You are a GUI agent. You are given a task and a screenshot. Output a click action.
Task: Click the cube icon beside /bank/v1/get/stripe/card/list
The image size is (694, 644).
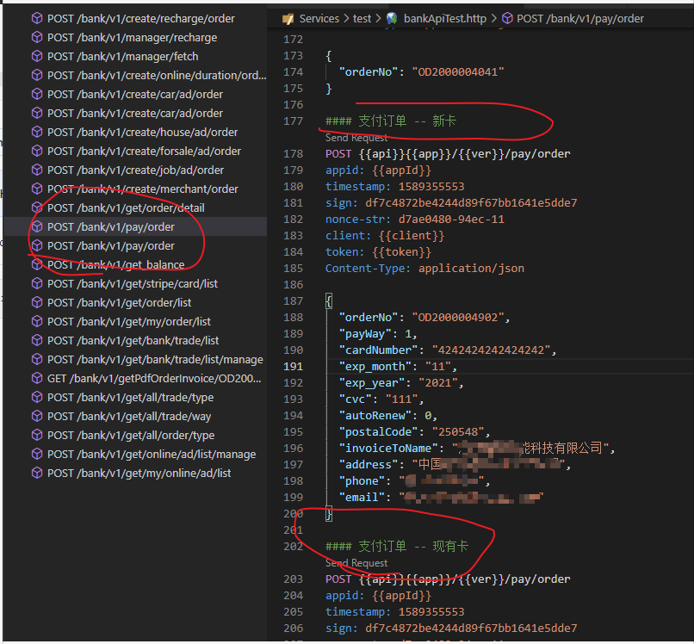pos(36,283)
